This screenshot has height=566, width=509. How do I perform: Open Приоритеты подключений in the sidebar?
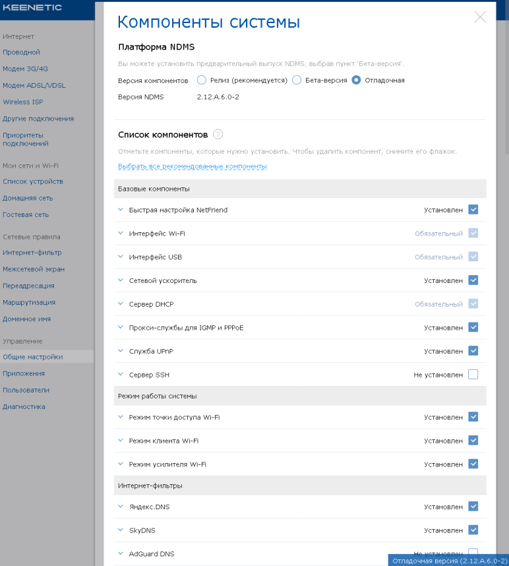point(26,139)
